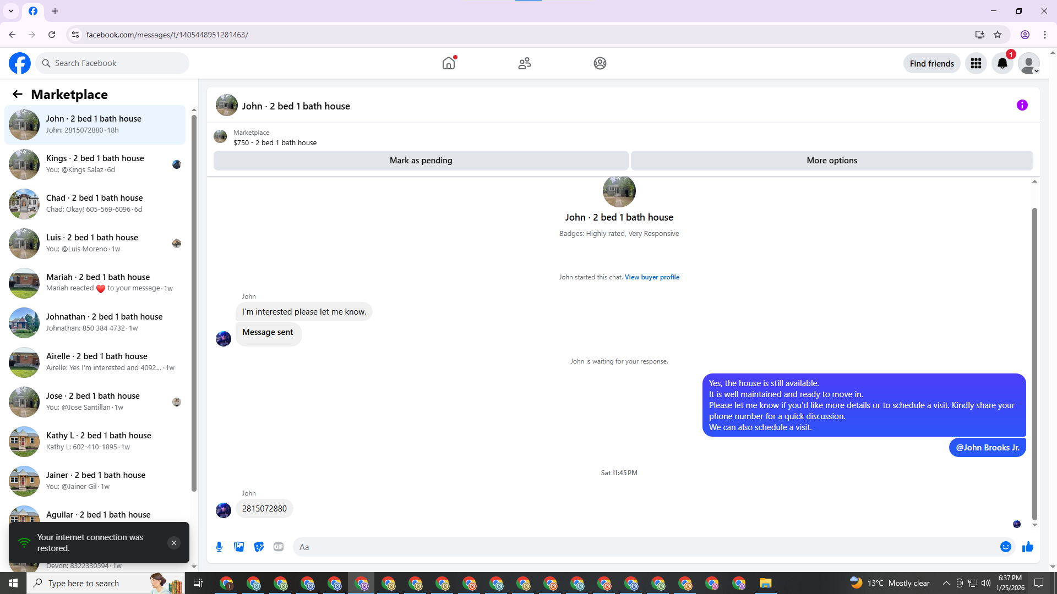Viewport: 1057px width, 594px height.
Task: Open the Friends icon in top navigation
Action: tap(525, 63)
